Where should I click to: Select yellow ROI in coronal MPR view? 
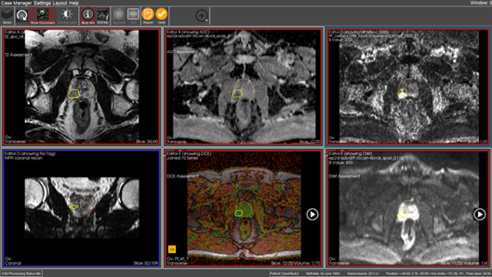click(74, 207)
